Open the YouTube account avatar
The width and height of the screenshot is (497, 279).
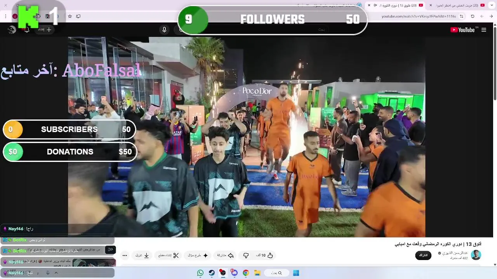[12, 29]
